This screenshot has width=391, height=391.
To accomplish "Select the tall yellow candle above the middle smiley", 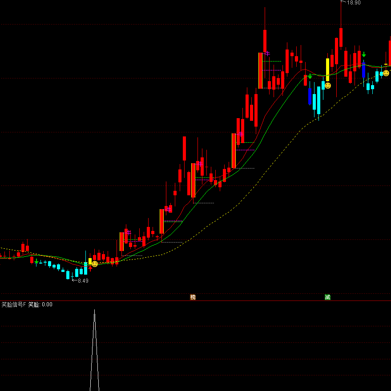I will click(327, 69).
